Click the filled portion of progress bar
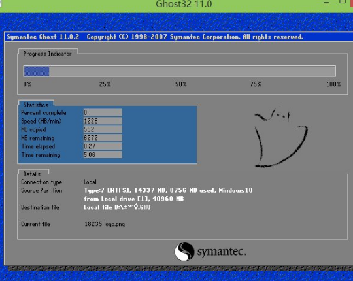 [x=37, y=71]
